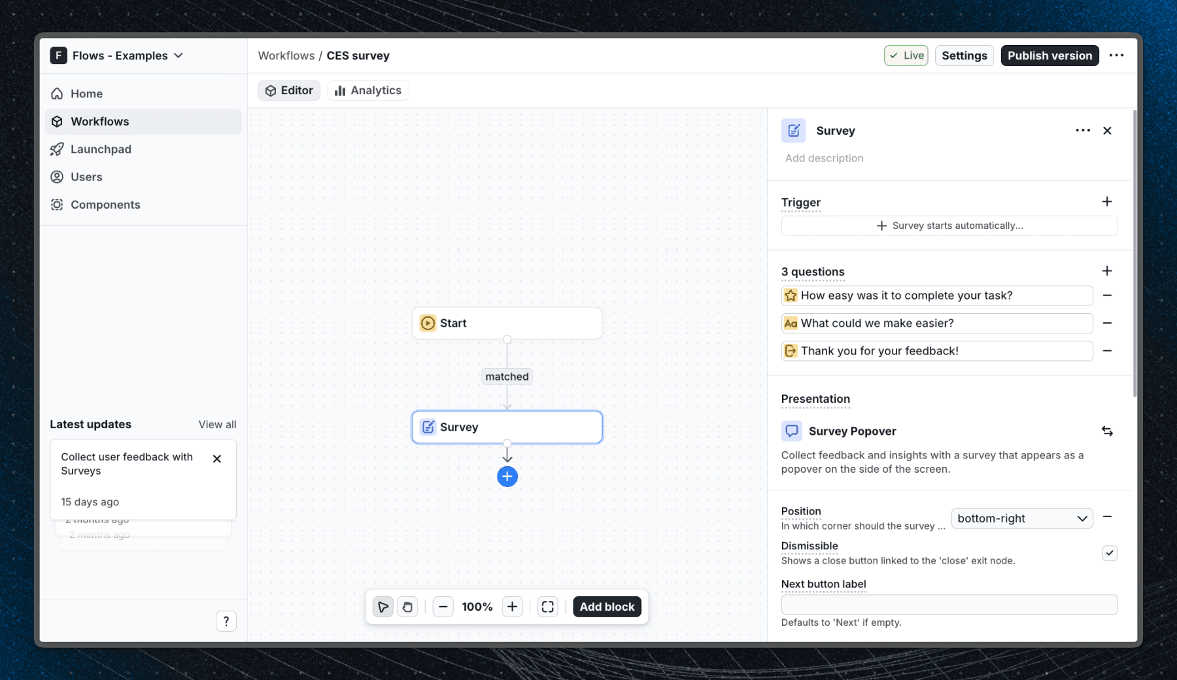Zoom in the canvas with plus button
The width and height of the screenshot is (1177, 680).
(512, 607)
